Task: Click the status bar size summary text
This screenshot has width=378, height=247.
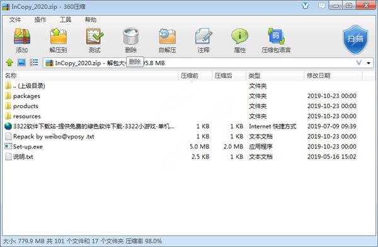Action: coord(82,241)
